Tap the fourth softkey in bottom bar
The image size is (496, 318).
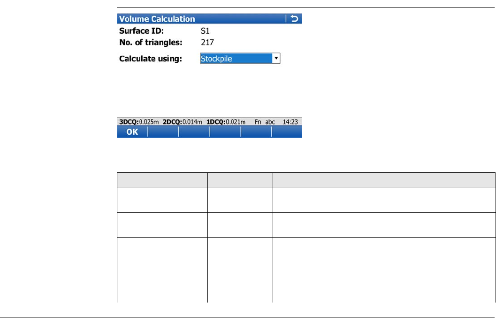tap(225, 132)
